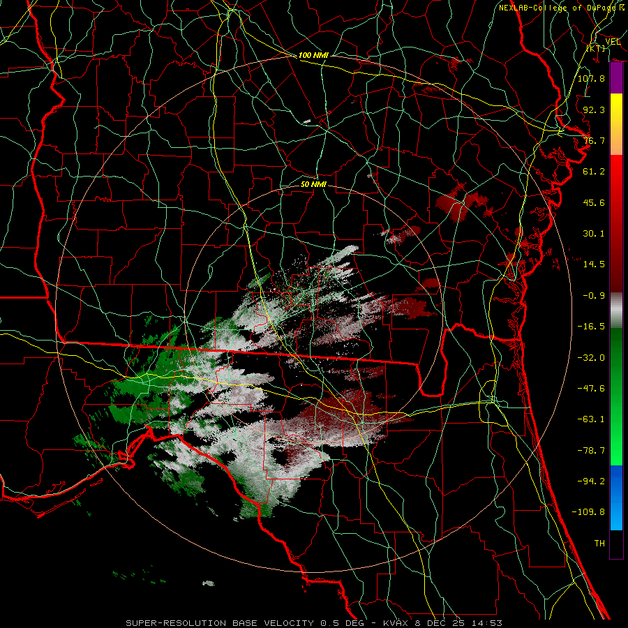Click the 76.7 legend value
628x628 pixels.
tap(594, 140)
